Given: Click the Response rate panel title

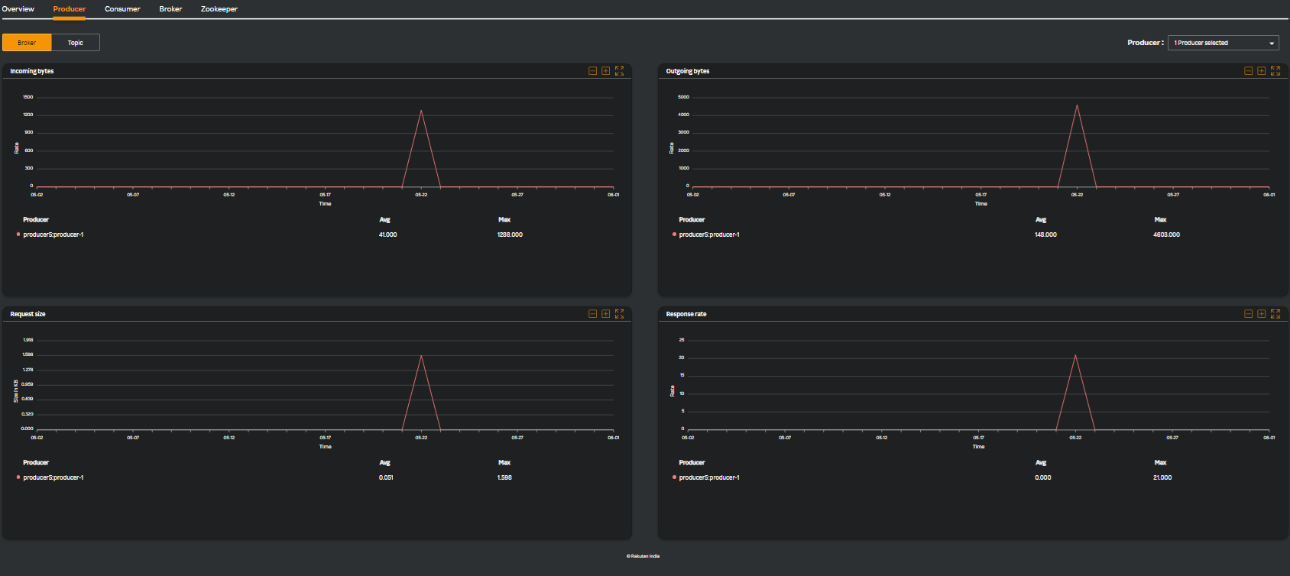Looking at the screenshot, I should 686,314.
